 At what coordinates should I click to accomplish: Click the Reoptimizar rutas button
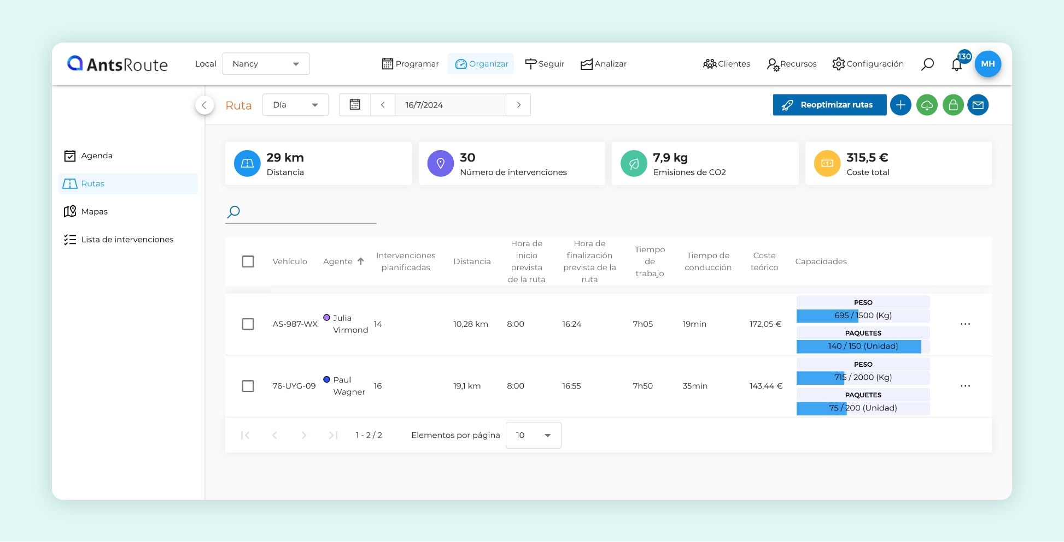[829, 105]
